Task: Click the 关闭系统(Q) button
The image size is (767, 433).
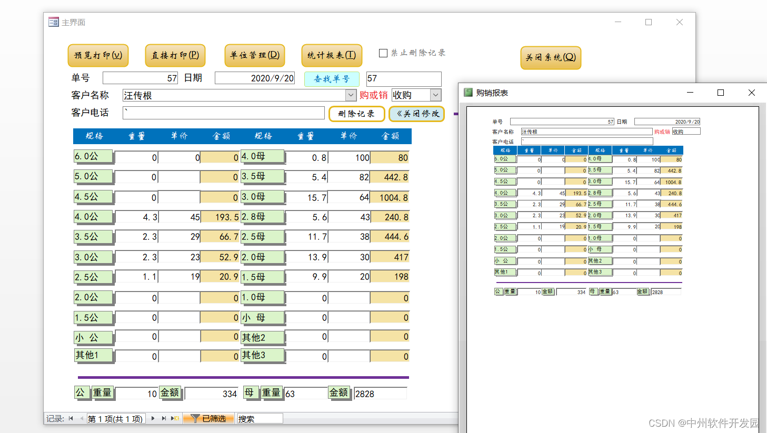Action: coord(551,57)
